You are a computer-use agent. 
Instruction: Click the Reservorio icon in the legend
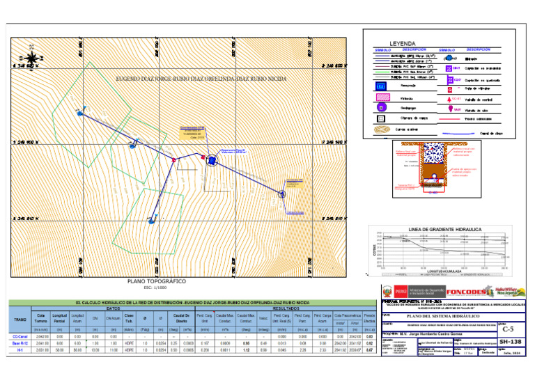pos(381,86)
